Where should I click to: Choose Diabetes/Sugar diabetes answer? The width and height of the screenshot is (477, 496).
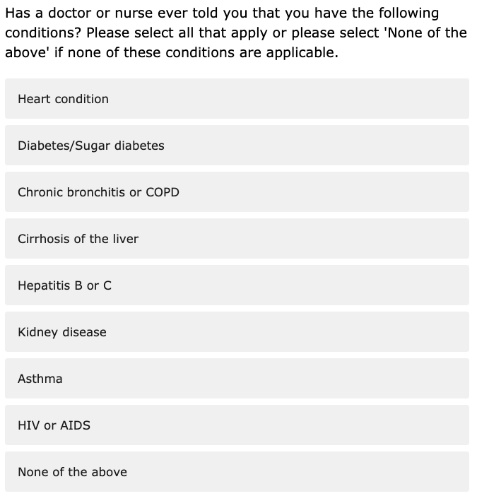(x=237, y=145)
